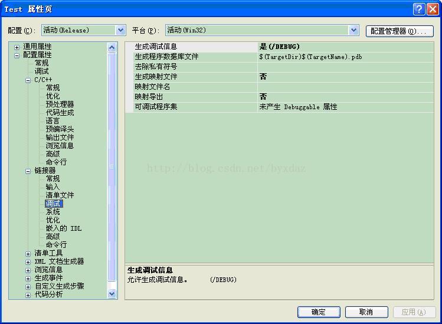Click the 应用 button
Screen dimensions: 442x324
tap(414, 312)
